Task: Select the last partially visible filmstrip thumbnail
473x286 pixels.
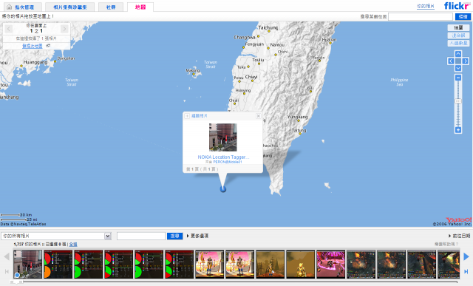Action: (449, 265)
